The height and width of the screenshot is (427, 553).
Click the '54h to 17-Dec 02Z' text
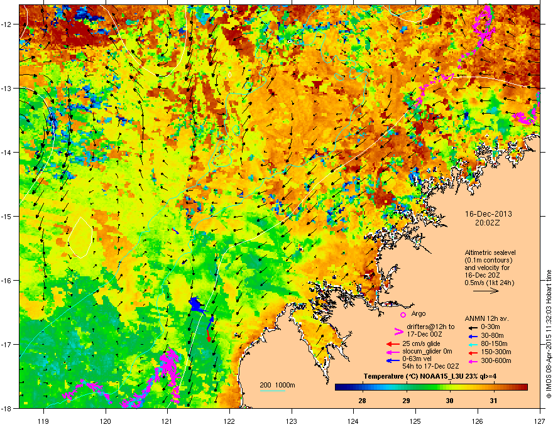pos(430,366)
